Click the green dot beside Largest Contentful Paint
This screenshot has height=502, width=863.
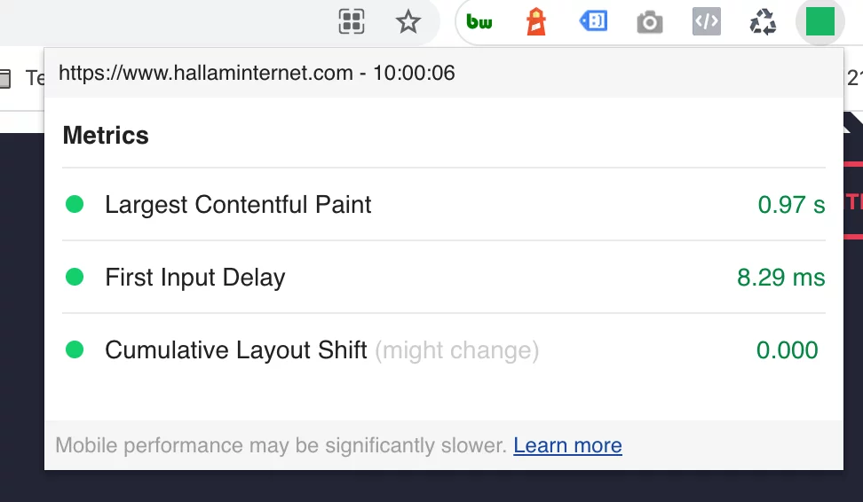tap(75, 205)
